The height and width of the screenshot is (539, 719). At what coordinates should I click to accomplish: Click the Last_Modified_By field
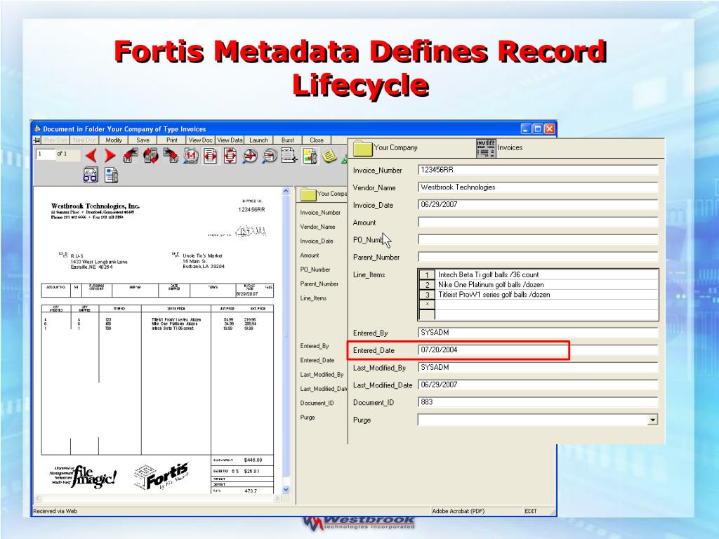(x=538, y=368)
